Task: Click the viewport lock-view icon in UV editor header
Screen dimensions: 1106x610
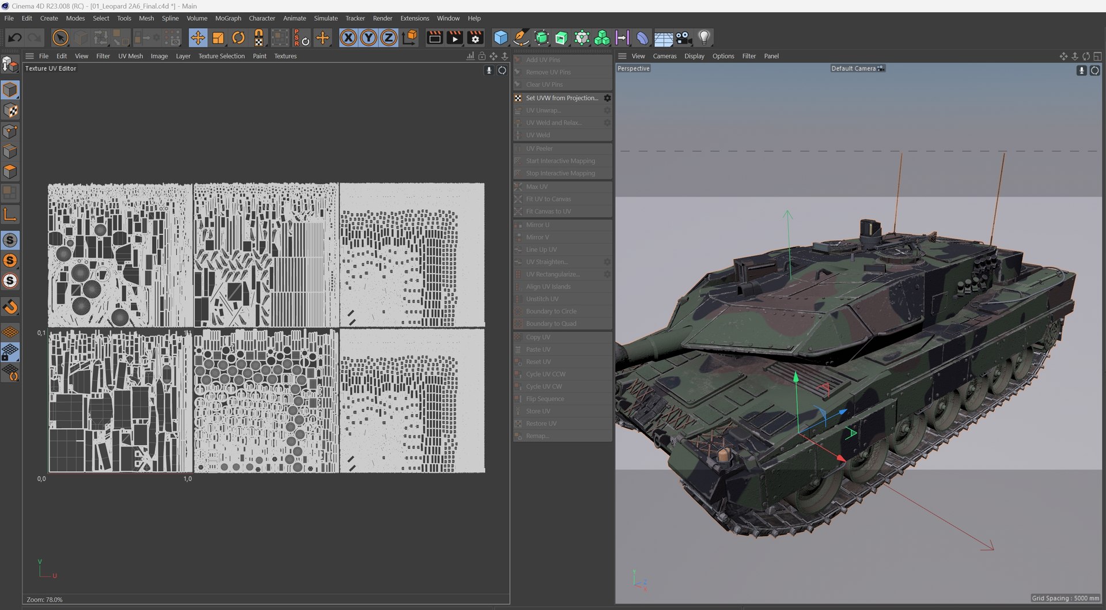Action: [482, 56]
